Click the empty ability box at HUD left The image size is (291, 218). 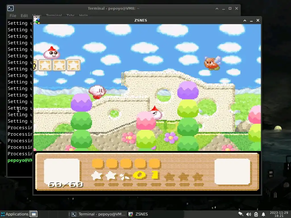tap(62, 172)
